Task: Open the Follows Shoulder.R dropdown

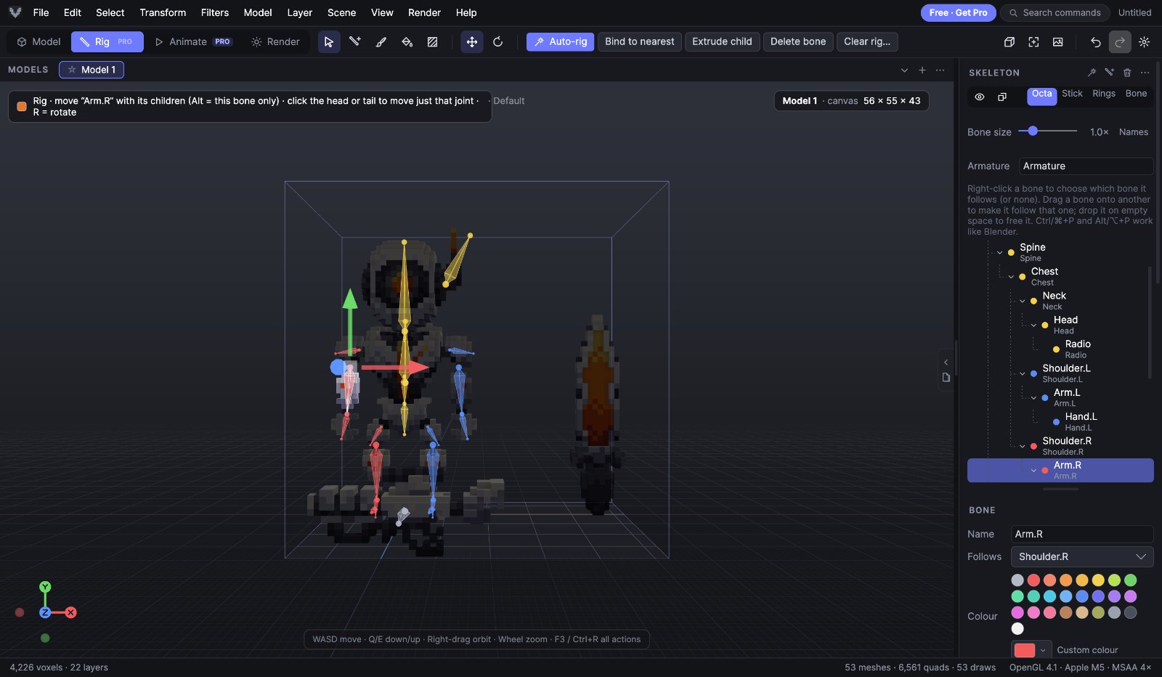Action: point(1082,556)
